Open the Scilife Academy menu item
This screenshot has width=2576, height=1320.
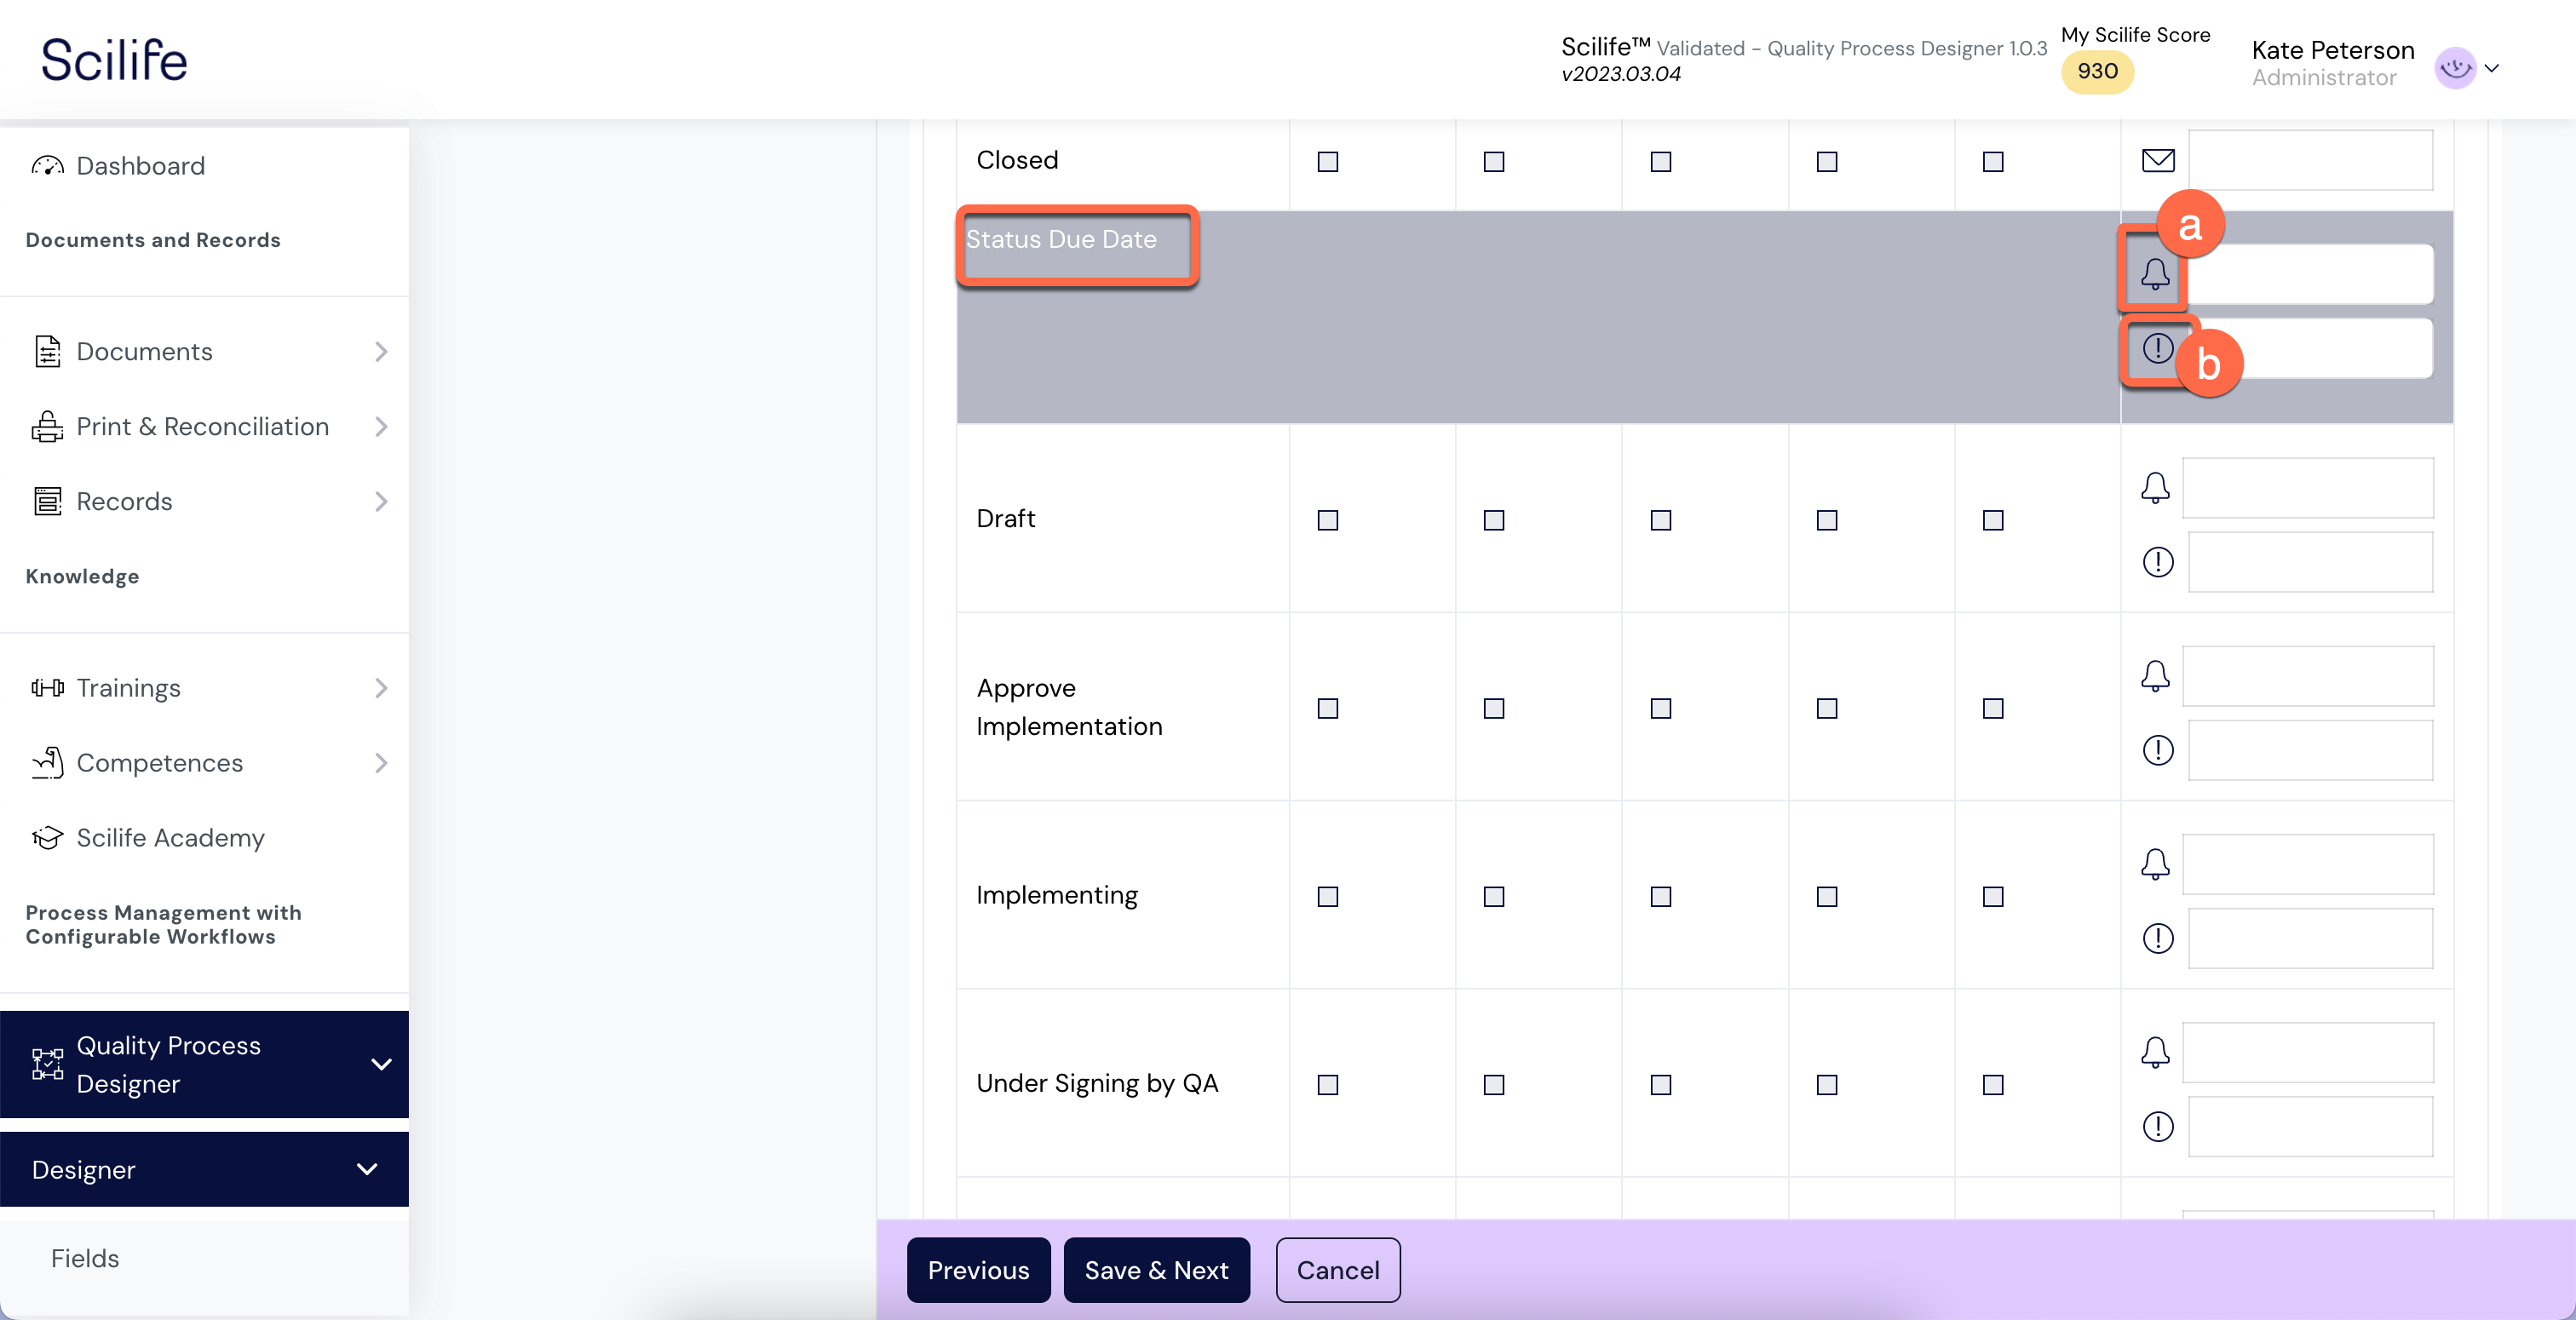coord(204,838)
